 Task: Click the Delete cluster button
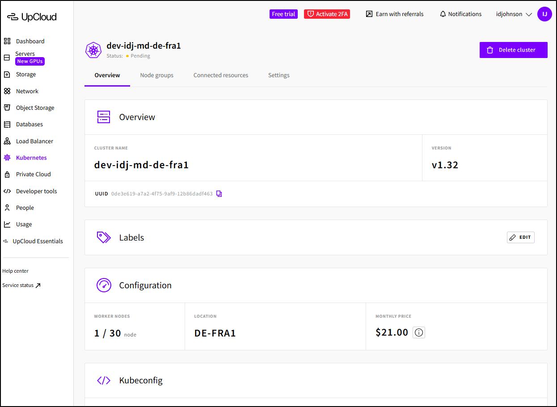[x=513, y=50]
